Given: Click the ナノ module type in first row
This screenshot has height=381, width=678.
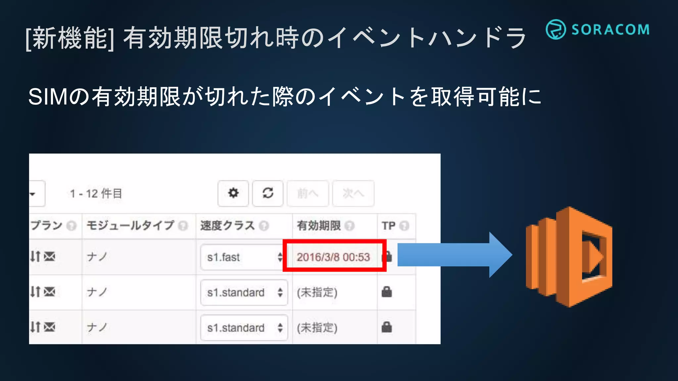Looking at the screenshot, I should [97, 257].
